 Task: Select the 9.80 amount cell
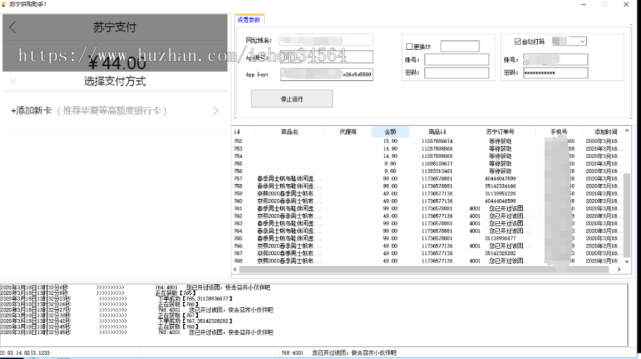(x=390, y=171)
